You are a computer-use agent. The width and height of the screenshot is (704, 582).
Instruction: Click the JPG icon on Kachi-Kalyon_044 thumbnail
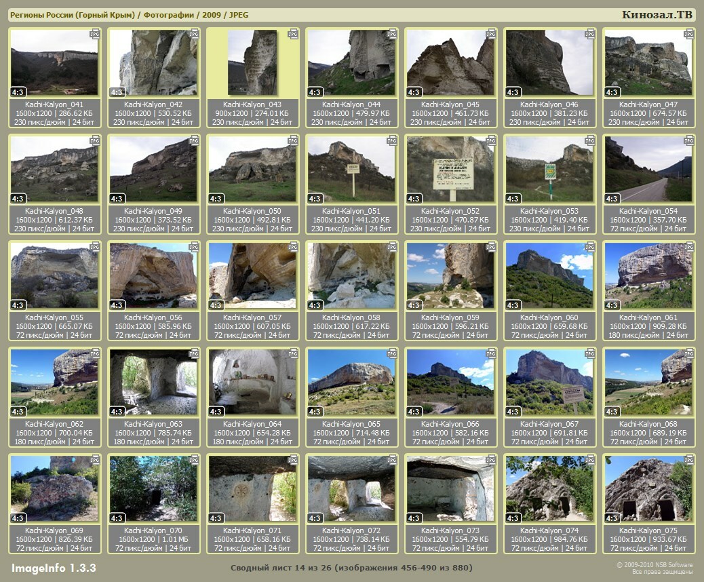tap(392, 34)
